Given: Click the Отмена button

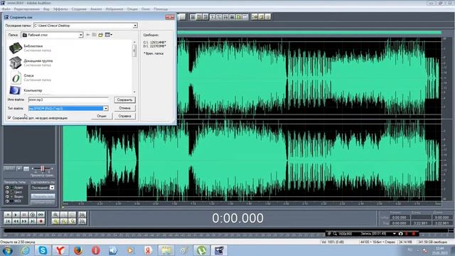Looking at the screenshot, I should point(125,108).
